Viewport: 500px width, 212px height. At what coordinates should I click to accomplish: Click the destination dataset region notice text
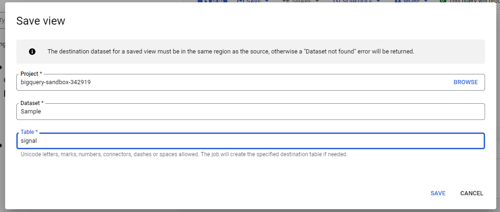(x=231, y=52)
